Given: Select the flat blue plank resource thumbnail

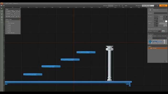Looking at the screenshot, I should [160, 42].
